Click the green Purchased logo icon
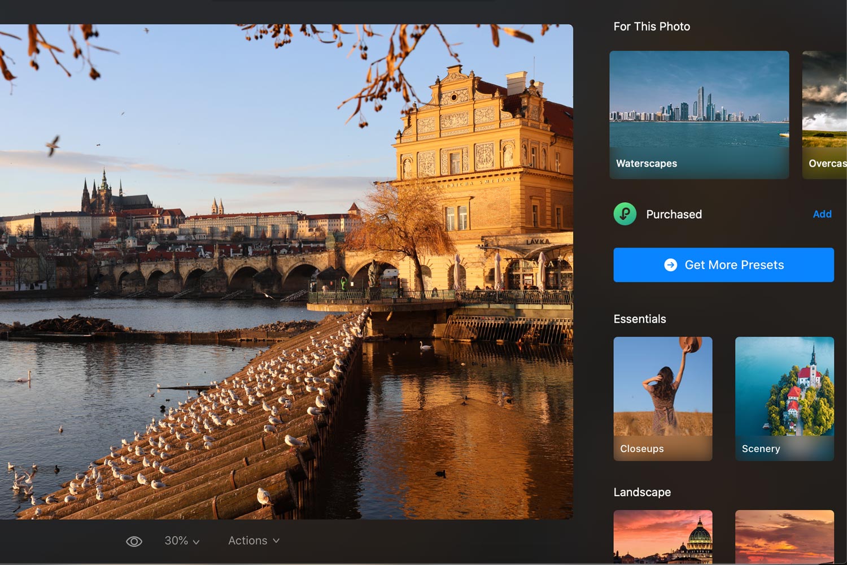 click(625, 214)
